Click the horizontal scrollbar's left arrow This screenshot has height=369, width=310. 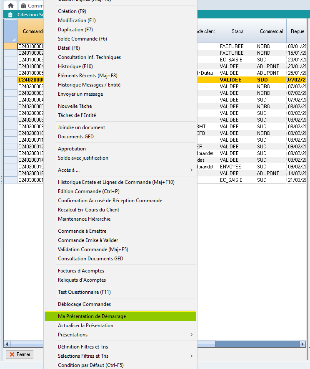coord(7,344)
